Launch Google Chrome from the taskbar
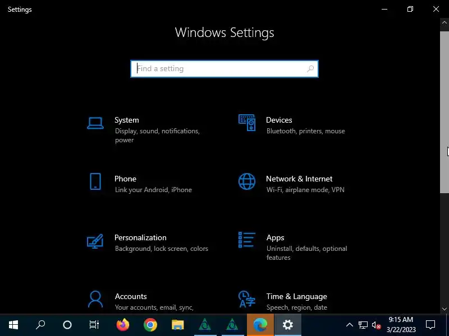 (150, 325)
